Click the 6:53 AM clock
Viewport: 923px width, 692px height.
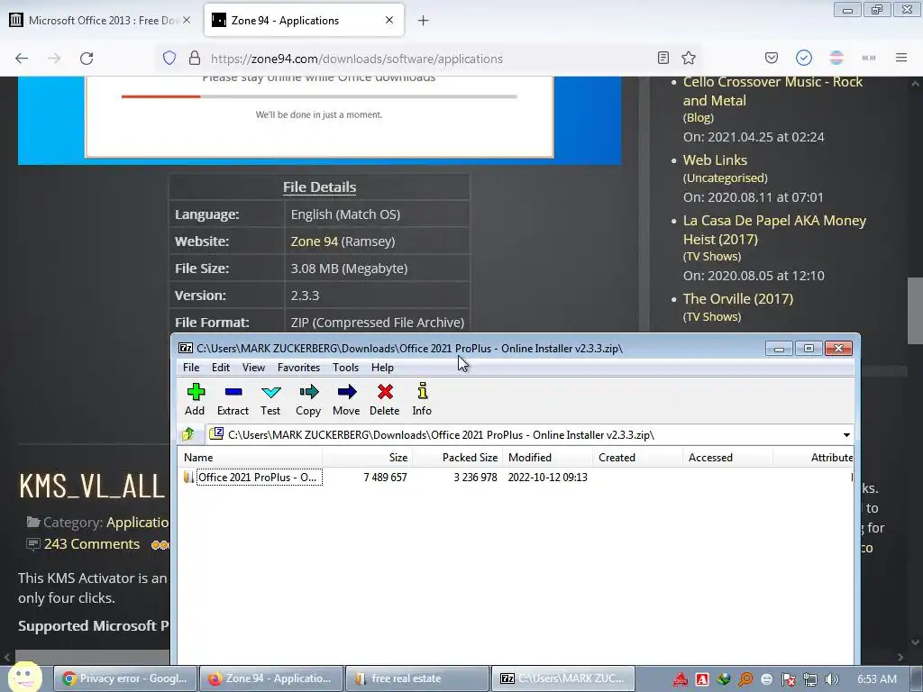point(876,679)
